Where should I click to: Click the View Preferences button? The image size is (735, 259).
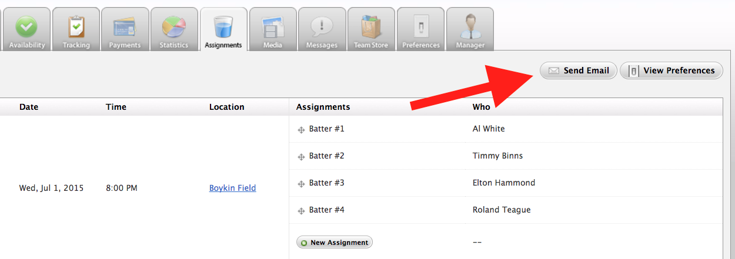671,70
